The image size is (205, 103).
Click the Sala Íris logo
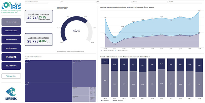pyautogui.click(x=11, y=7)
